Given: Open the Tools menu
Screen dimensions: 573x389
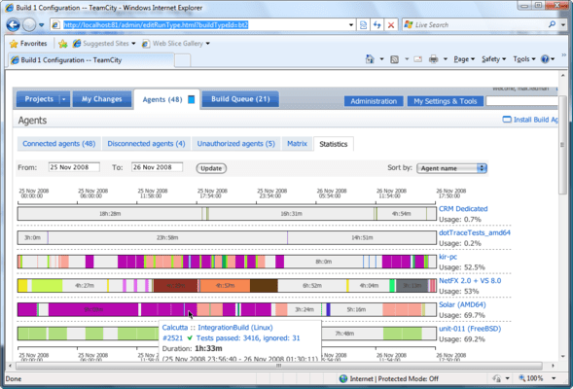Looking at the screenshot, I should (523, 59).
